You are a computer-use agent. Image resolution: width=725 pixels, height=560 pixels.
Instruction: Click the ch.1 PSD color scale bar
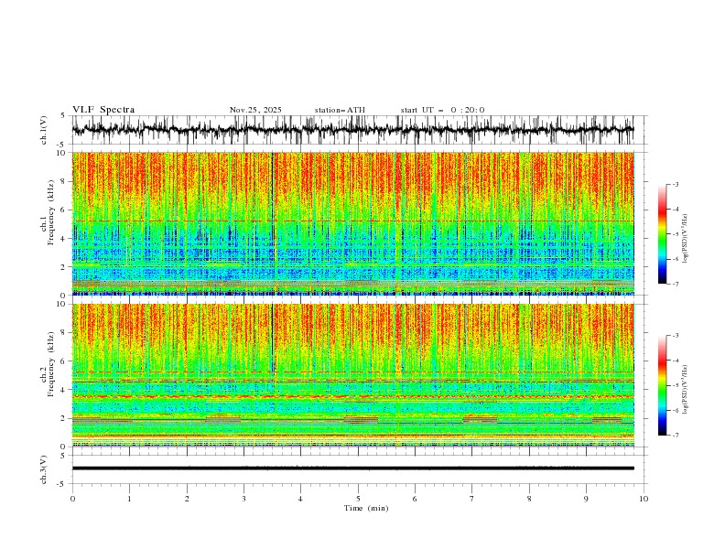click(663, 234)
